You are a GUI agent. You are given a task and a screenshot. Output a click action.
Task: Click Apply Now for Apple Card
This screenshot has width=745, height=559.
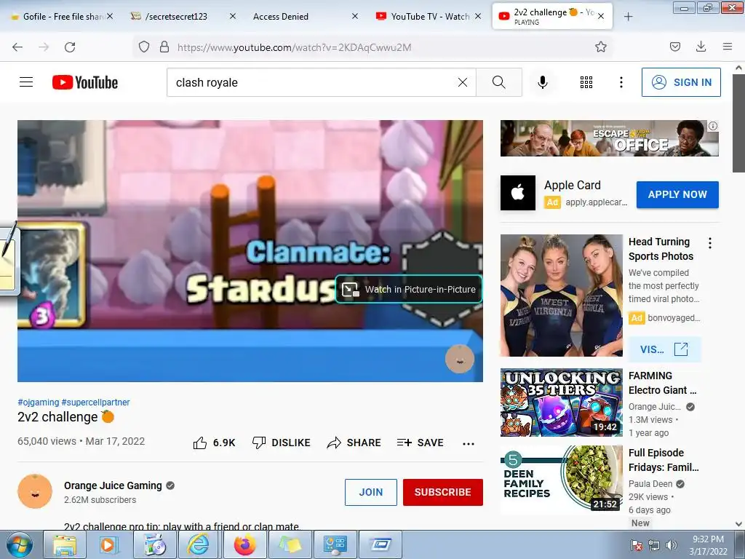point(677,194)
